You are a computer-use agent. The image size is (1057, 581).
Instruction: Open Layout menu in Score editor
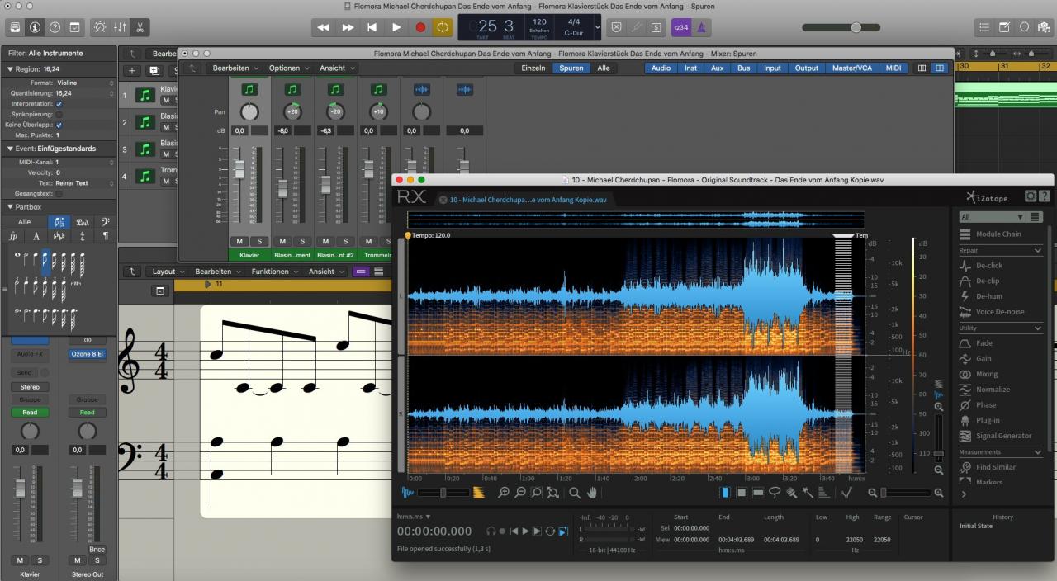(x=168, y=272)
